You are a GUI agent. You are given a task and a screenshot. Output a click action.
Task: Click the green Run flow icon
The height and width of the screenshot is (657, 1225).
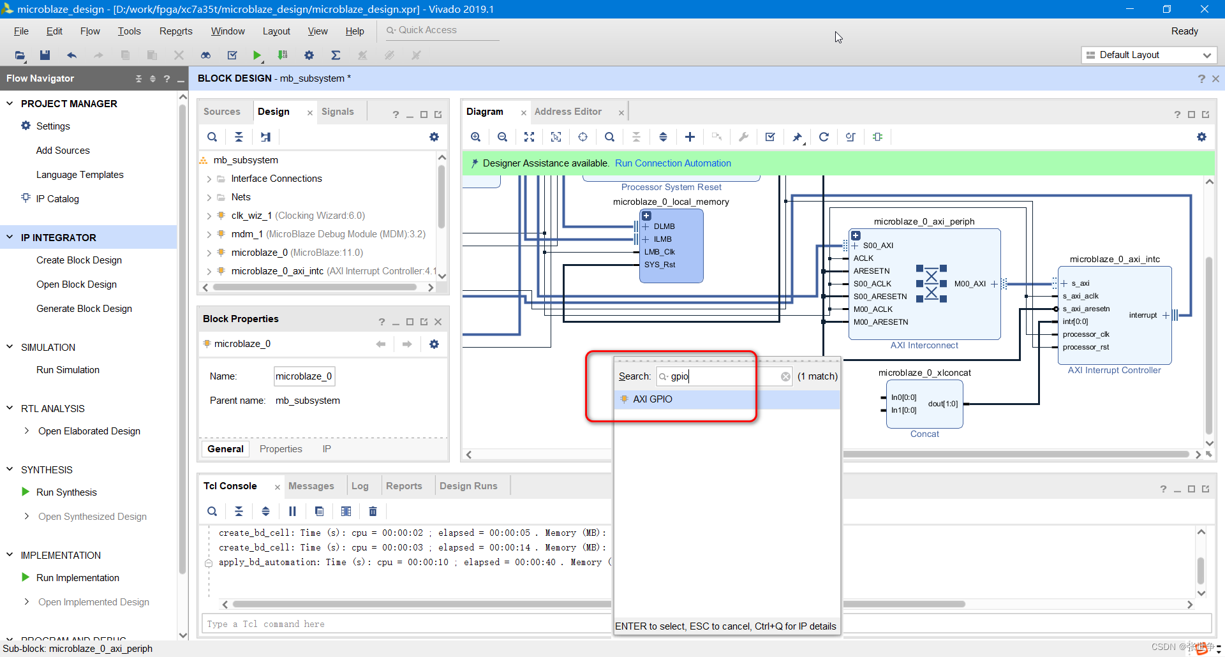coord(256,55)
